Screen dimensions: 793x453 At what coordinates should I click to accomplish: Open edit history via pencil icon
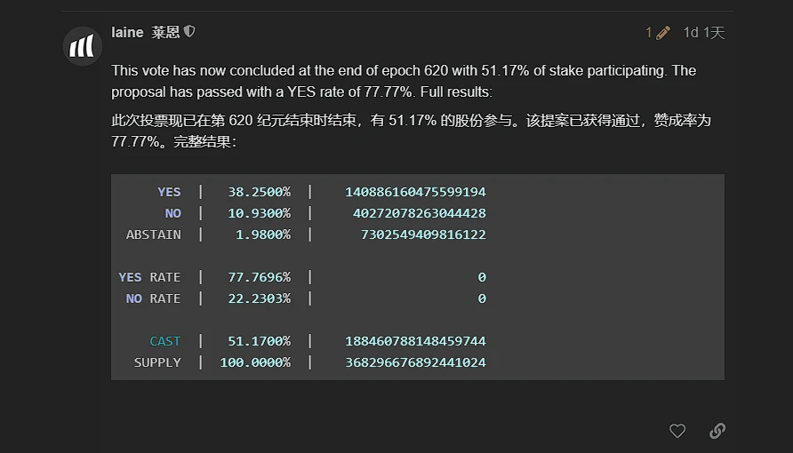click(662, 33)
